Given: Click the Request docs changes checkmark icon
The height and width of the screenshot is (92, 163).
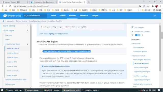Looking at the screenshot, I should pos(132,31).
